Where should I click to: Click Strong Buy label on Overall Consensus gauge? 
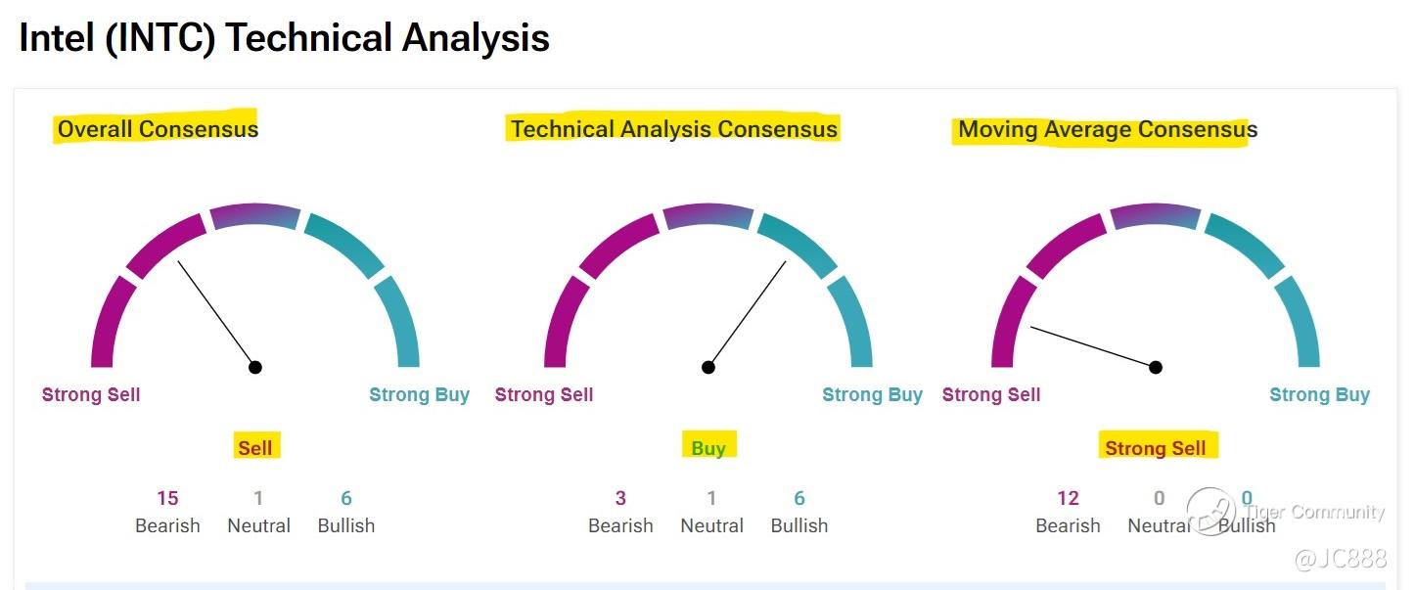[x=419, y=395]
